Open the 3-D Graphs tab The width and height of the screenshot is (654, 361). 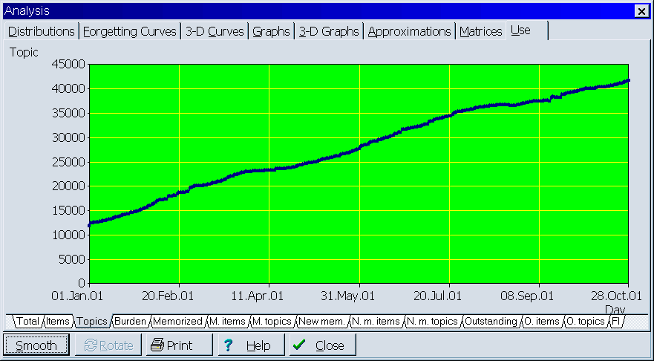329,31
